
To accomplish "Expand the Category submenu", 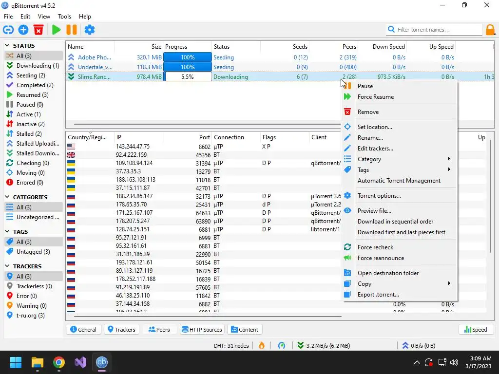I will coord(399,159).
